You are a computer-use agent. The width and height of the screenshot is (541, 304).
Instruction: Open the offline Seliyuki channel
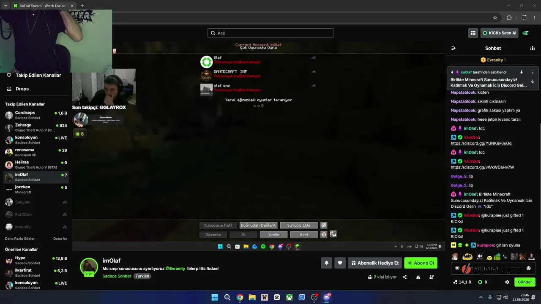tap(36, 202)
